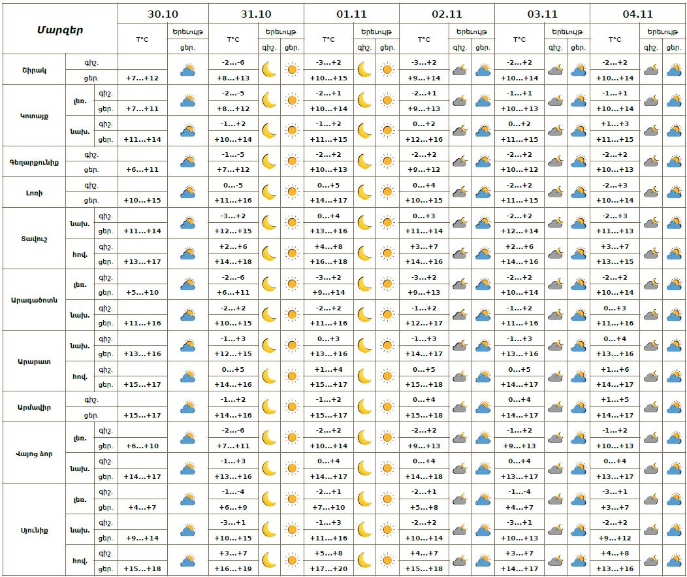Click the moon icon for Շիրակ on 01.11
Screen dimensions: 687x577
coord(364,70)
